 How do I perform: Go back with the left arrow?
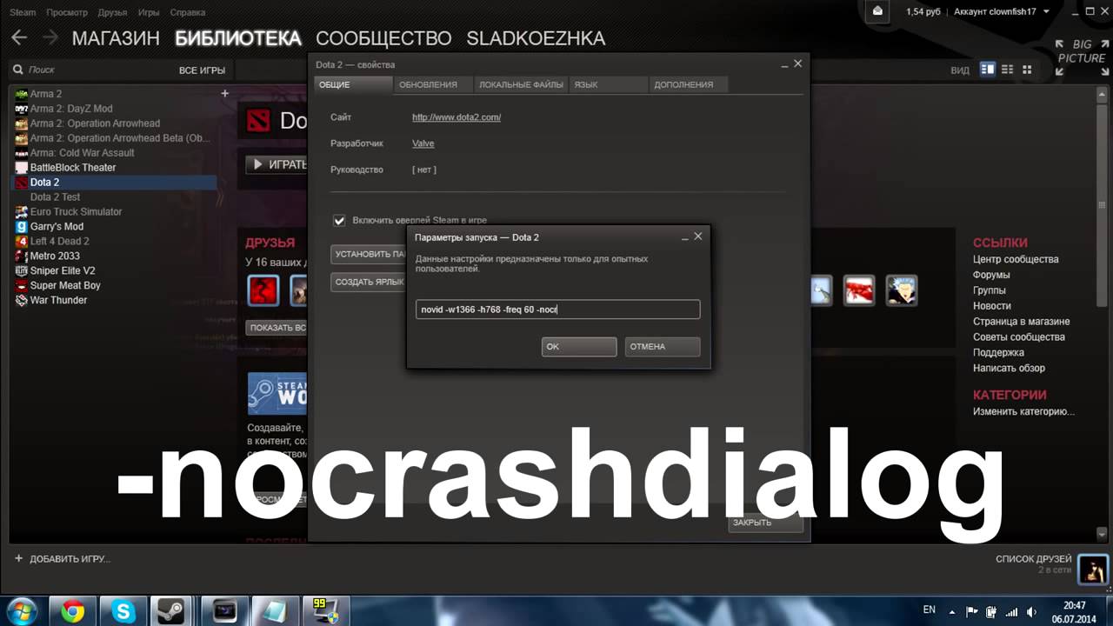tap(19, 37)
